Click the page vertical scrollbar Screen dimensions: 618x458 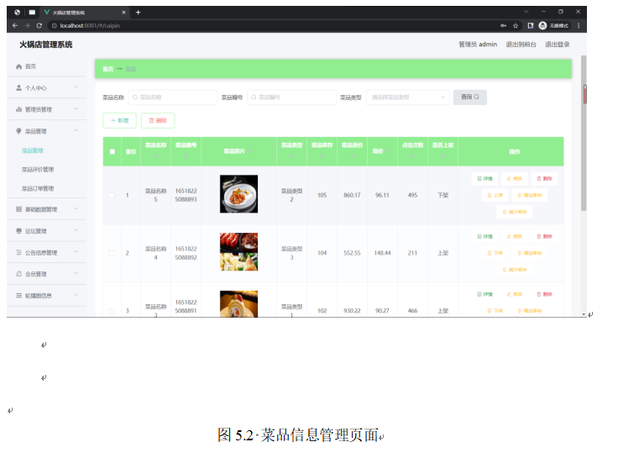(x=584, y=134)
